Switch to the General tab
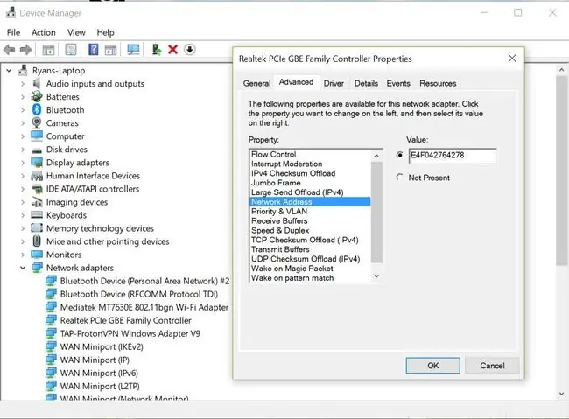This screenshot has height=419, width=569. (256, 83)
